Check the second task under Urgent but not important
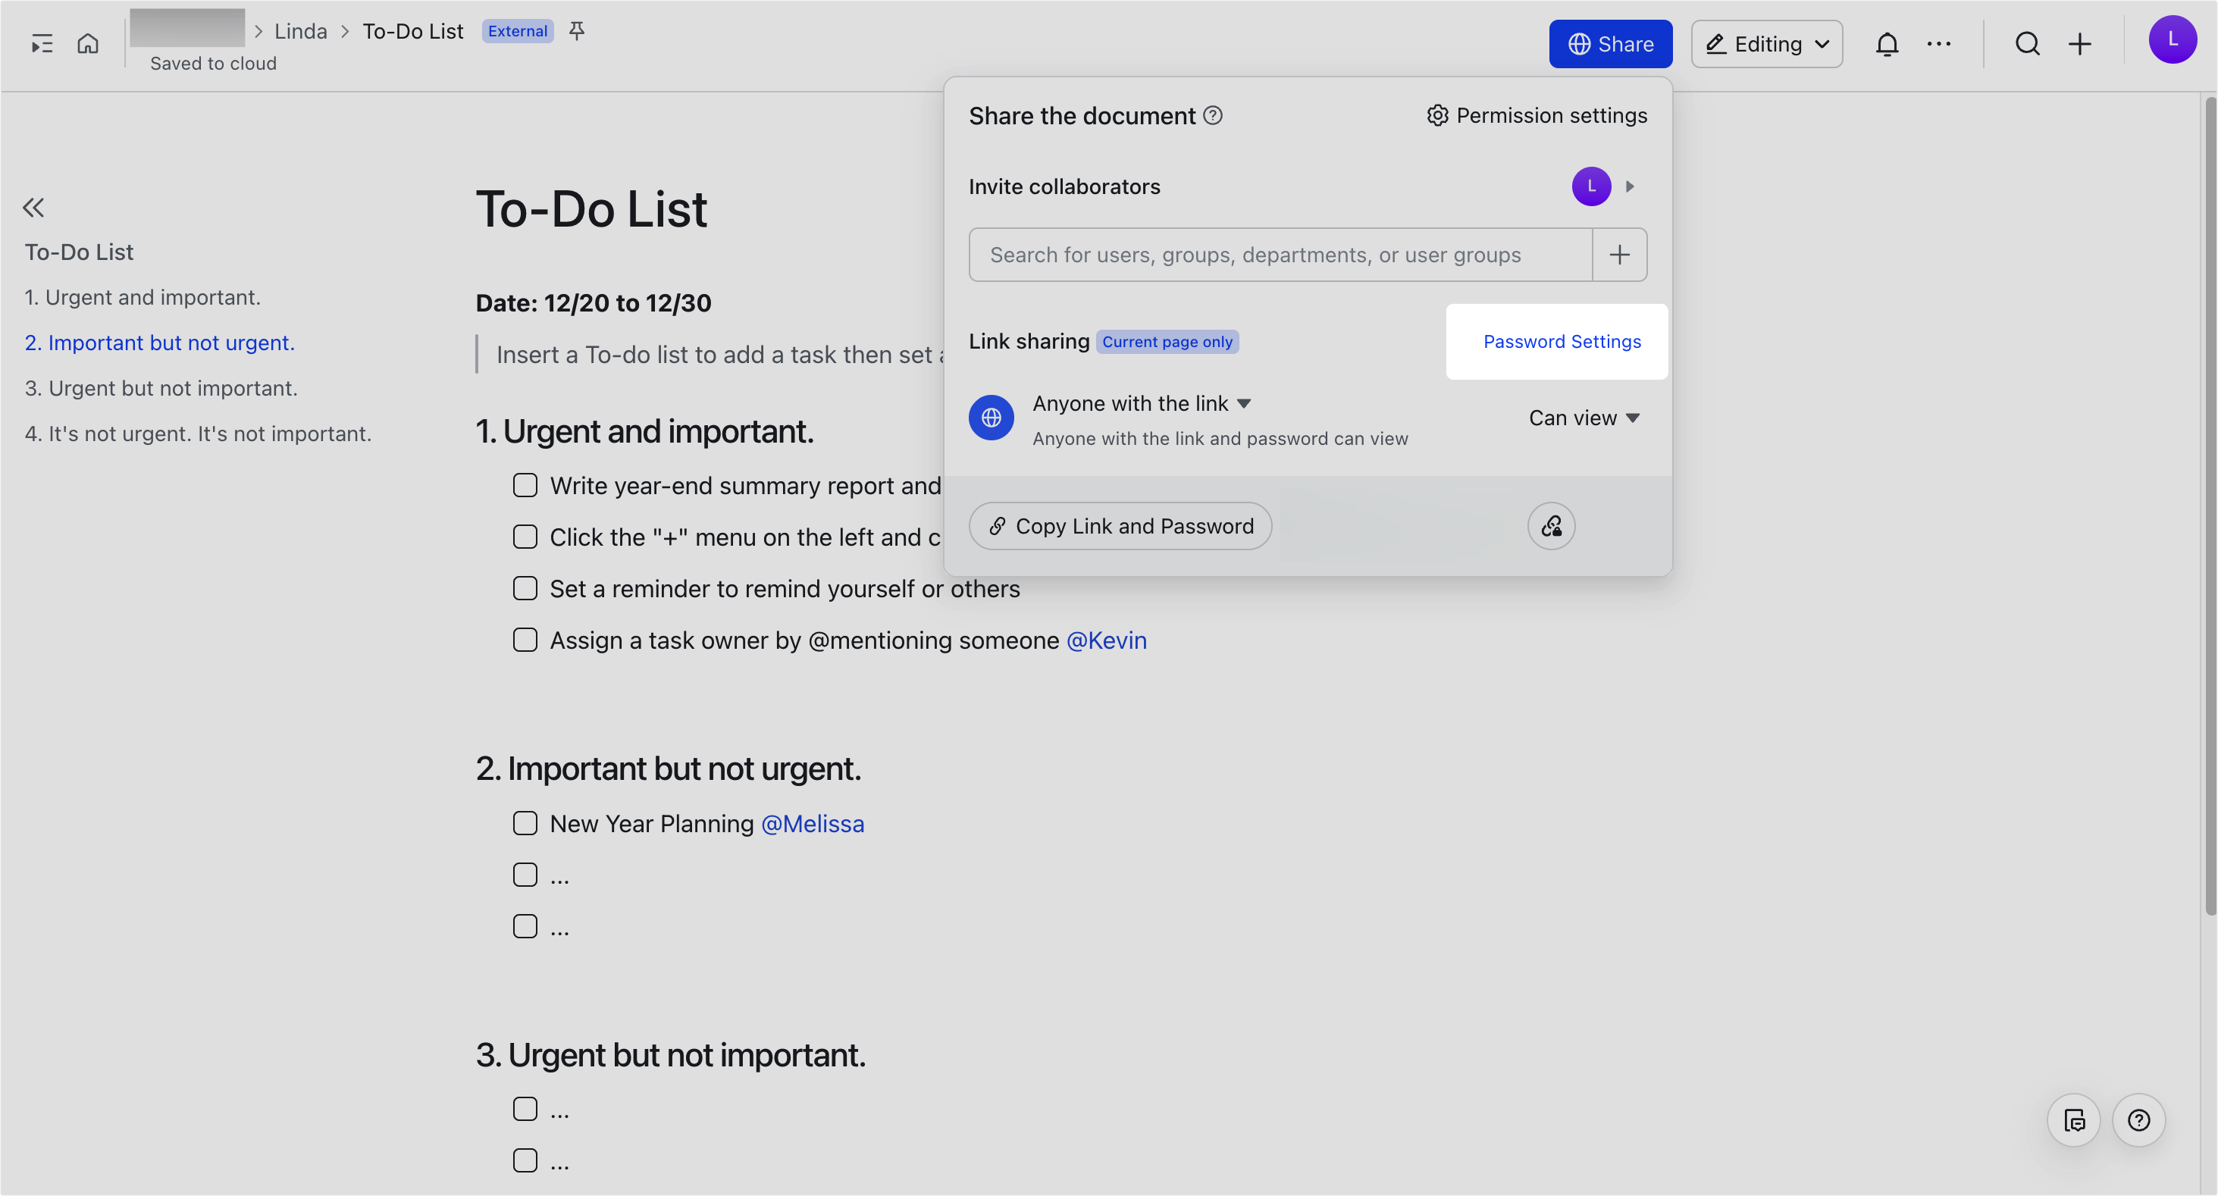The image size is (2218, 1196). [525, 1162]
